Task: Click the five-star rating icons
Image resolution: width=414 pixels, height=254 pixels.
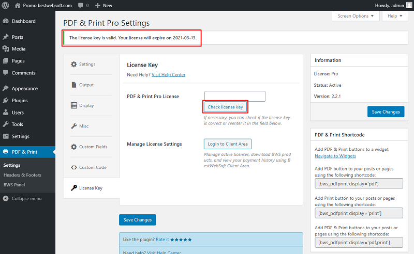Action: 181,240
